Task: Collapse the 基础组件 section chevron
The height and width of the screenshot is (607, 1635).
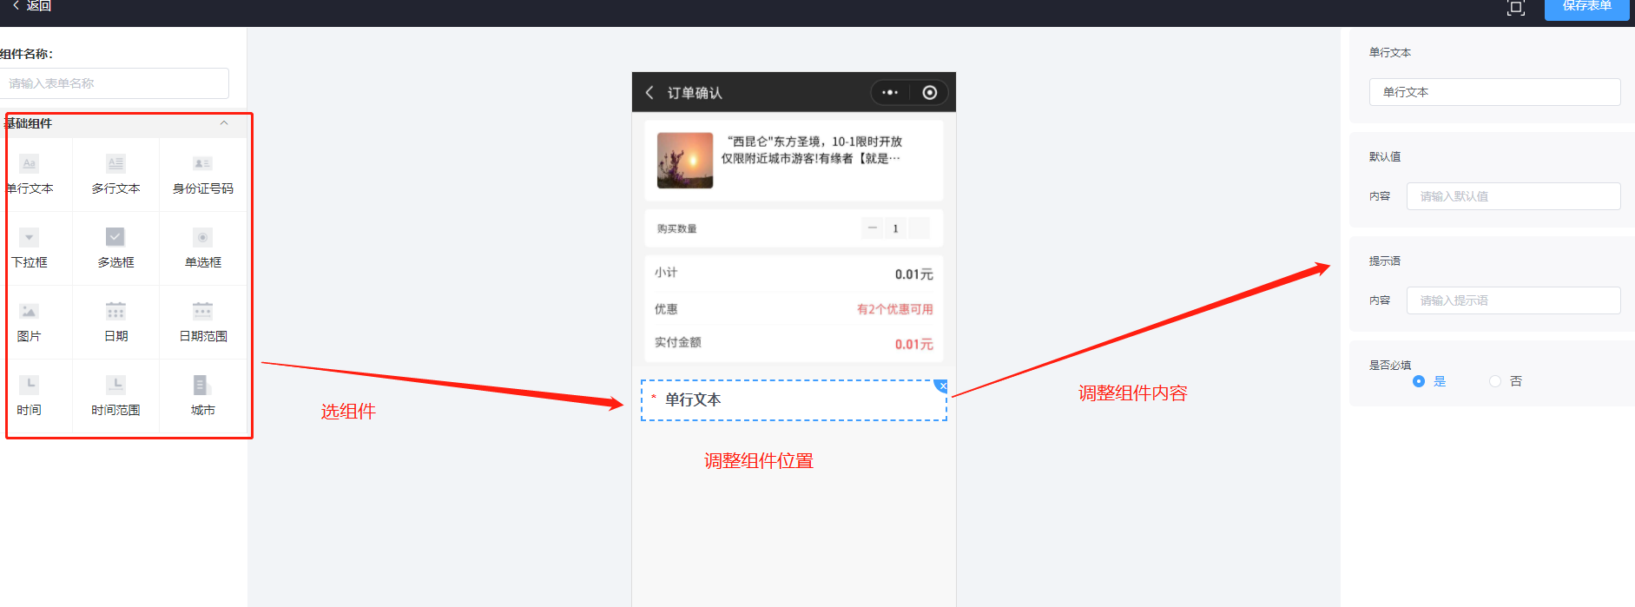Action: pos(224,123)
